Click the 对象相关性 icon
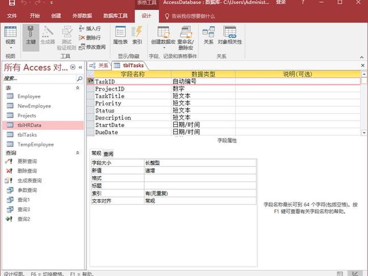This screenshot has height=276, width=368. coord(230,32)
